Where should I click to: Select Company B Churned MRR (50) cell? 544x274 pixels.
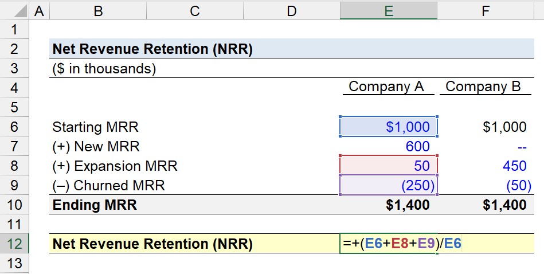click(x=486, y=185)
